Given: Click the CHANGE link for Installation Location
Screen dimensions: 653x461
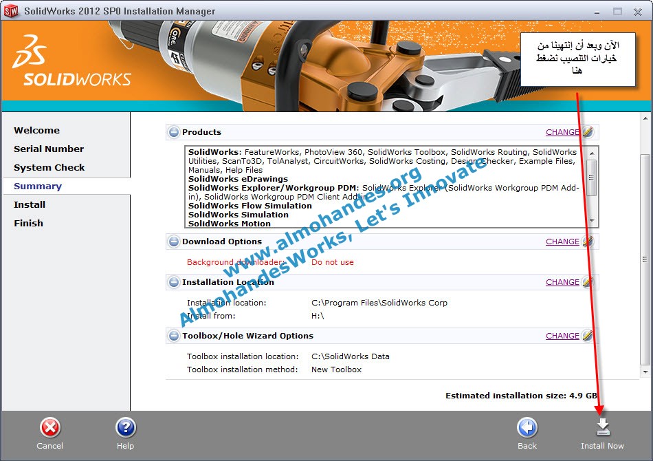Looking at the screenshot, I should 562,282.
